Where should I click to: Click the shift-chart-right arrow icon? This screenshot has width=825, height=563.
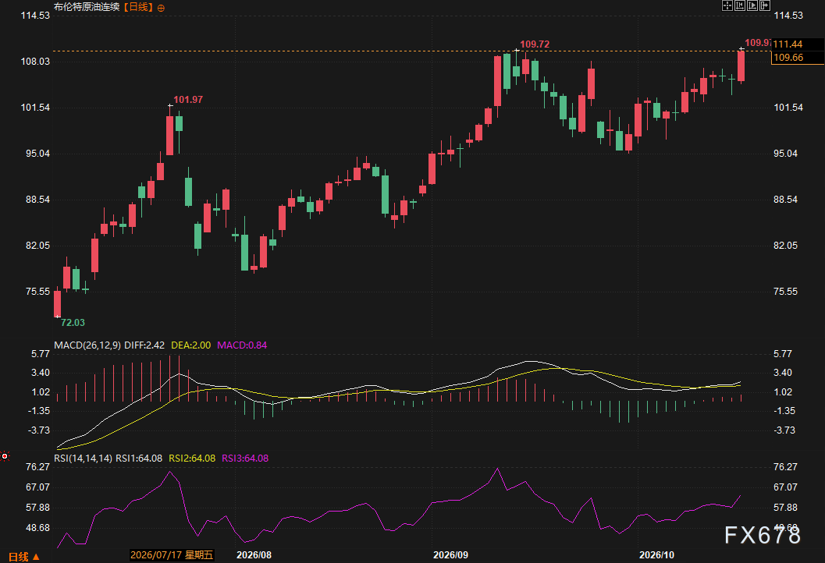click(x=765, y=5)
